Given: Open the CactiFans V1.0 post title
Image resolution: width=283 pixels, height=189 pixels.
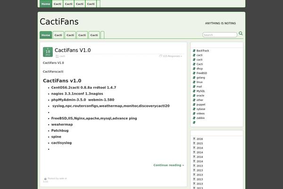Looking at the screenshot, I should tap(73, 50).
